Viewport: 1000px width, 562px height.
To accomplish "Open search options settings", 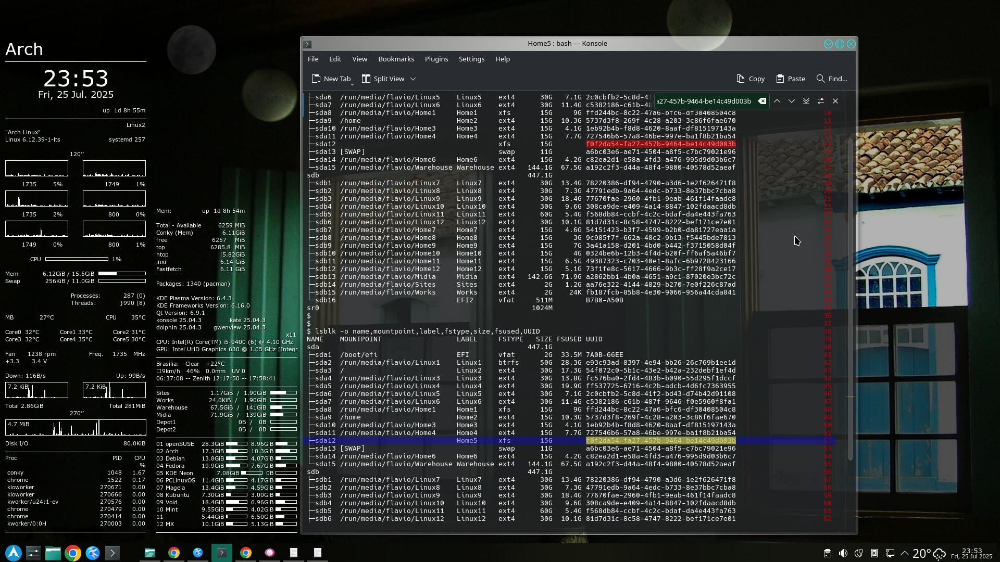I will pos(820,101).
